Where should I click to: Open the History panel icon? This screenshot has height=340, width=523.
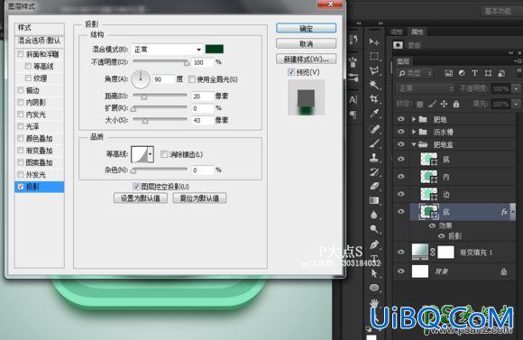pyautogui.click(x=353, y=40)
